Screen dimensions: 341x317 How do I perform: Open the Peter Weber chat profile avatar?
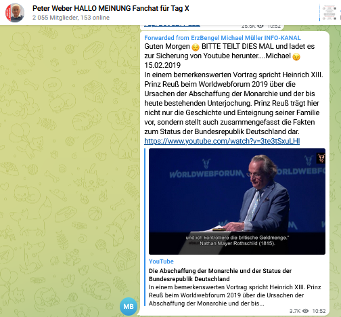tap(15, 13)
